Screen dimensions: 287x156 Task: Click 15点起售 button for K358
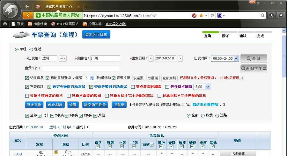tap(238, 154)
